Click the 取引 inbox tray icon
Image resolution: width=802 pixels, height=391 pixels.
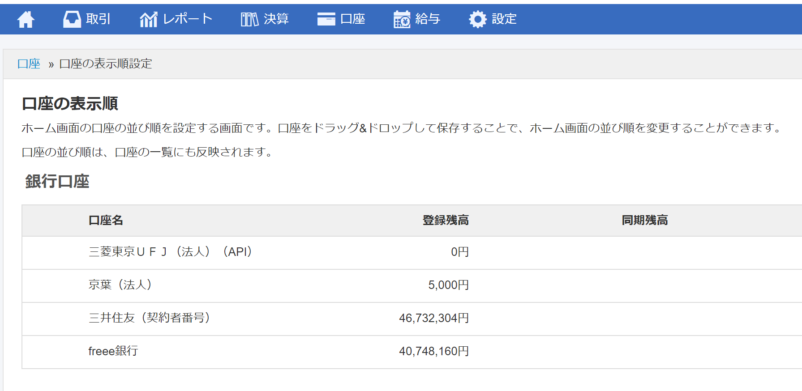(72, 19)
